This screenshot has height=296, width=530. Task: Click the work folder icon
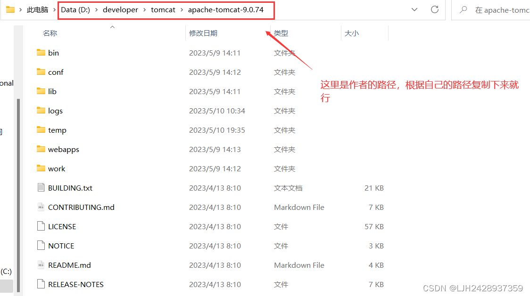pyautogui.click(x=41, y=168)
